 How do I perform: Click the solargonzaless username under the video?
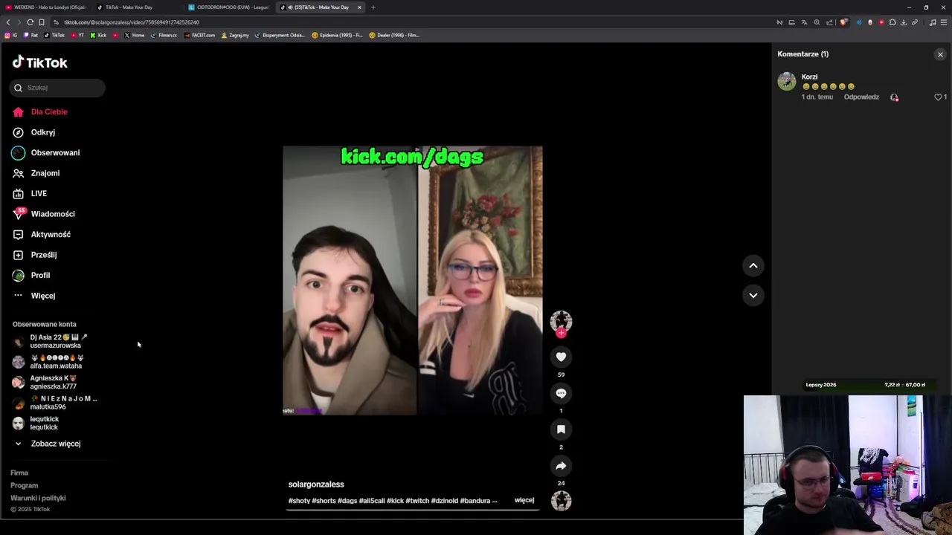316,484
